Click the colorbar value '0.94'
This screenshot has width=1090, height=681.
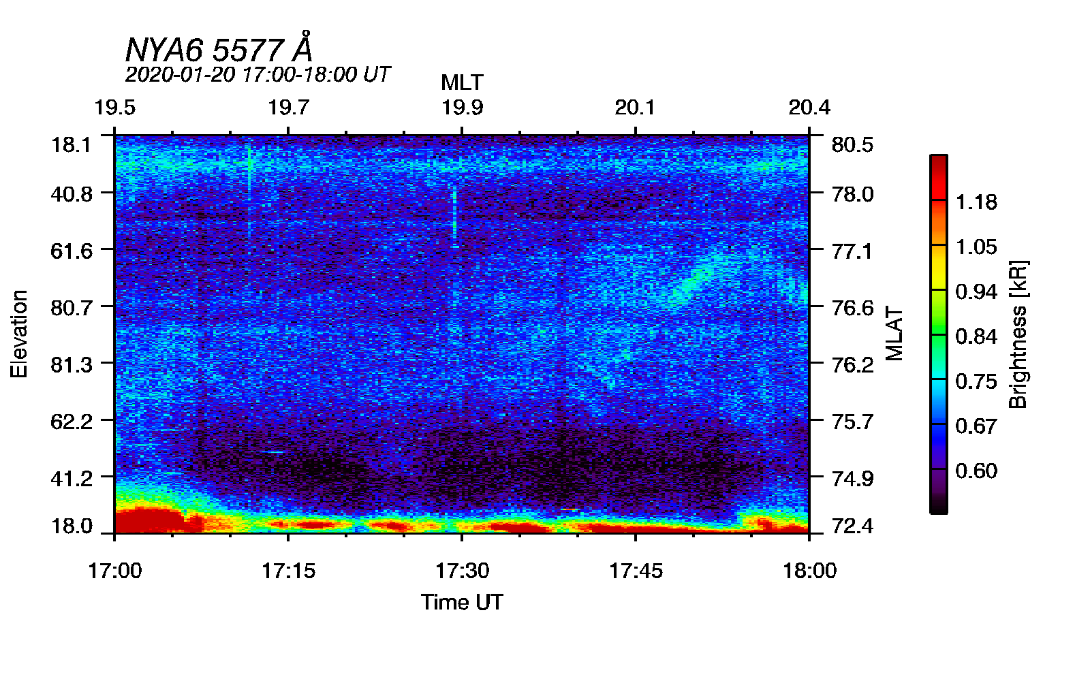pyautogui.click(x=976, y=291)
